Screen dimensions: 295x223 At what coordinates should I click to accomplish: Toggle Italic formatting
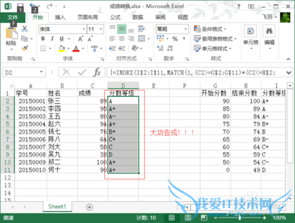(52, 38)
